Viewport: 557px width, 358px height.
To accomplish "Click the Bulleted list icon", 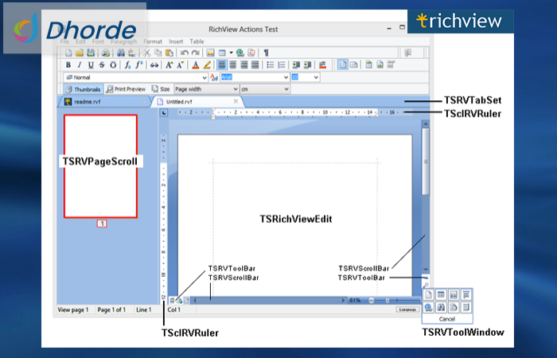I will 271,65.
